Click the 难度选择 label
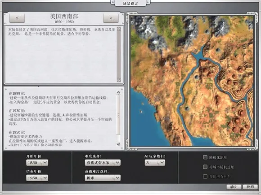The image size is (261, 195). tap(93, 156)
